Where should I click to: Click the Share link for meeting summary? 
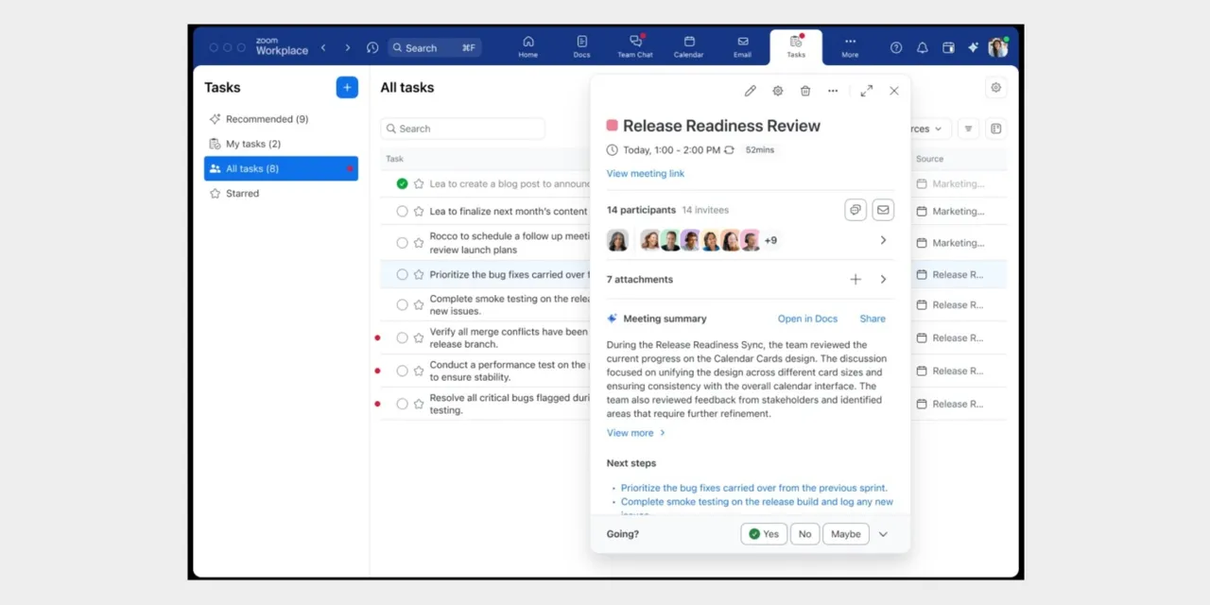873,319
